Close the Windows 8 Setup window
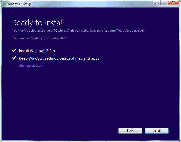 173,3
